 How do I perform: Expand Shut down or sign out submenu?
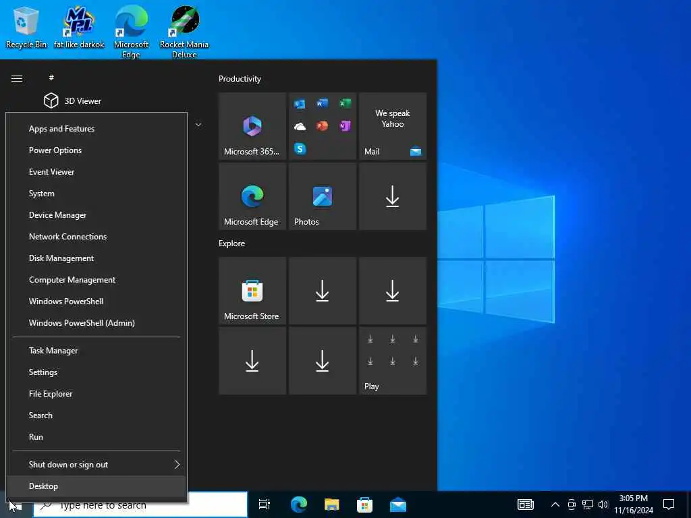(x=96, y=465)
